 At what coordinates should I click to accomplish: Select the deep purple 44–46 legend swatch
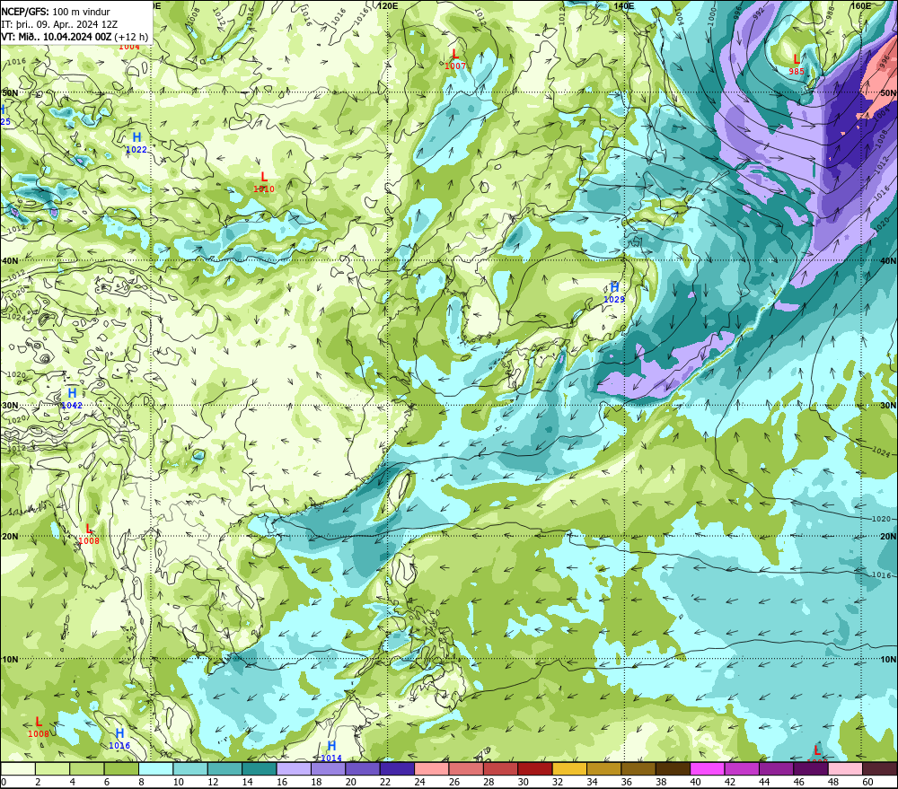point(776,768)
